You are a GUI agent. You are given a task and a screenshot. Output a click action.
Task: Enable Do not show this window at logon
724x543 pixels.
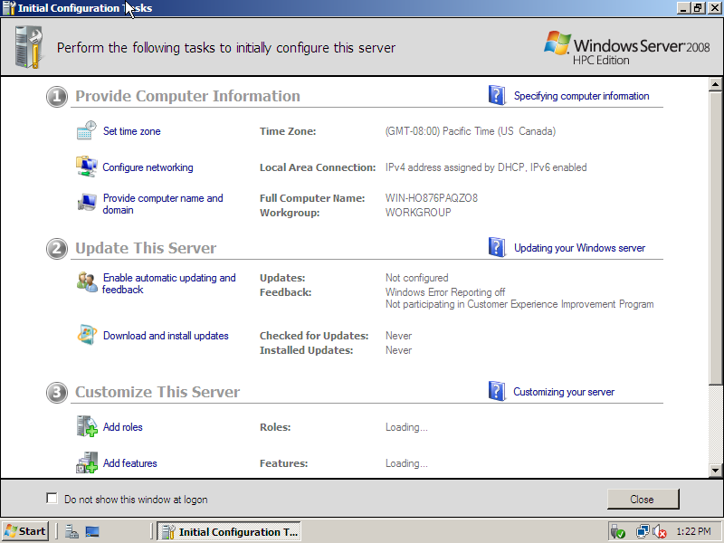coord(52,499)
